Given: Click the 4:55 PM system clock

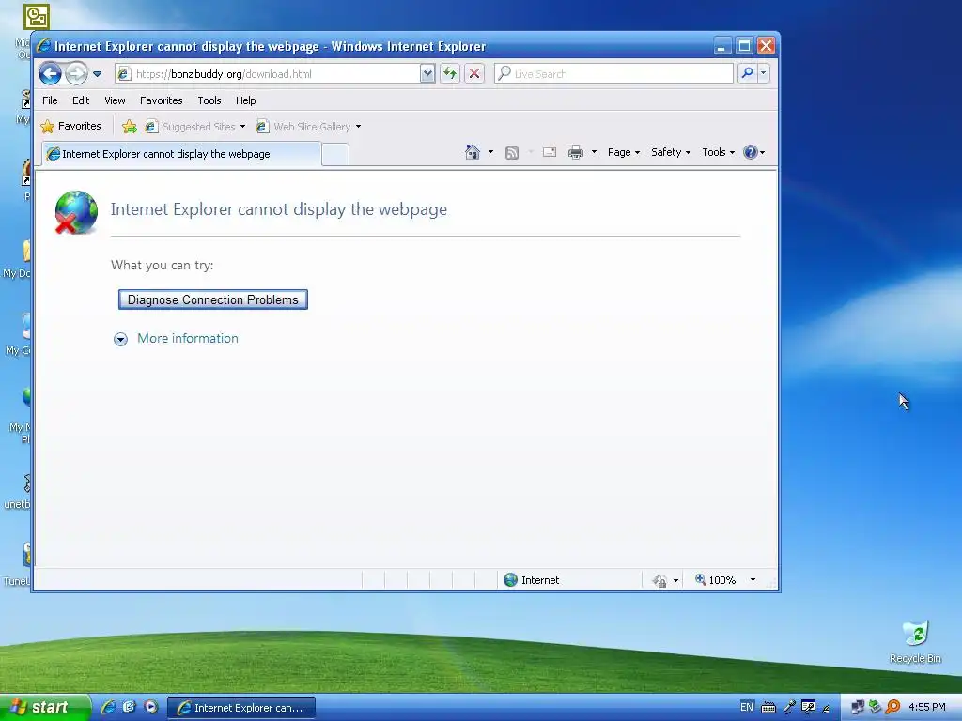Looking at the screenshot, I should click(x=926, y=708).
